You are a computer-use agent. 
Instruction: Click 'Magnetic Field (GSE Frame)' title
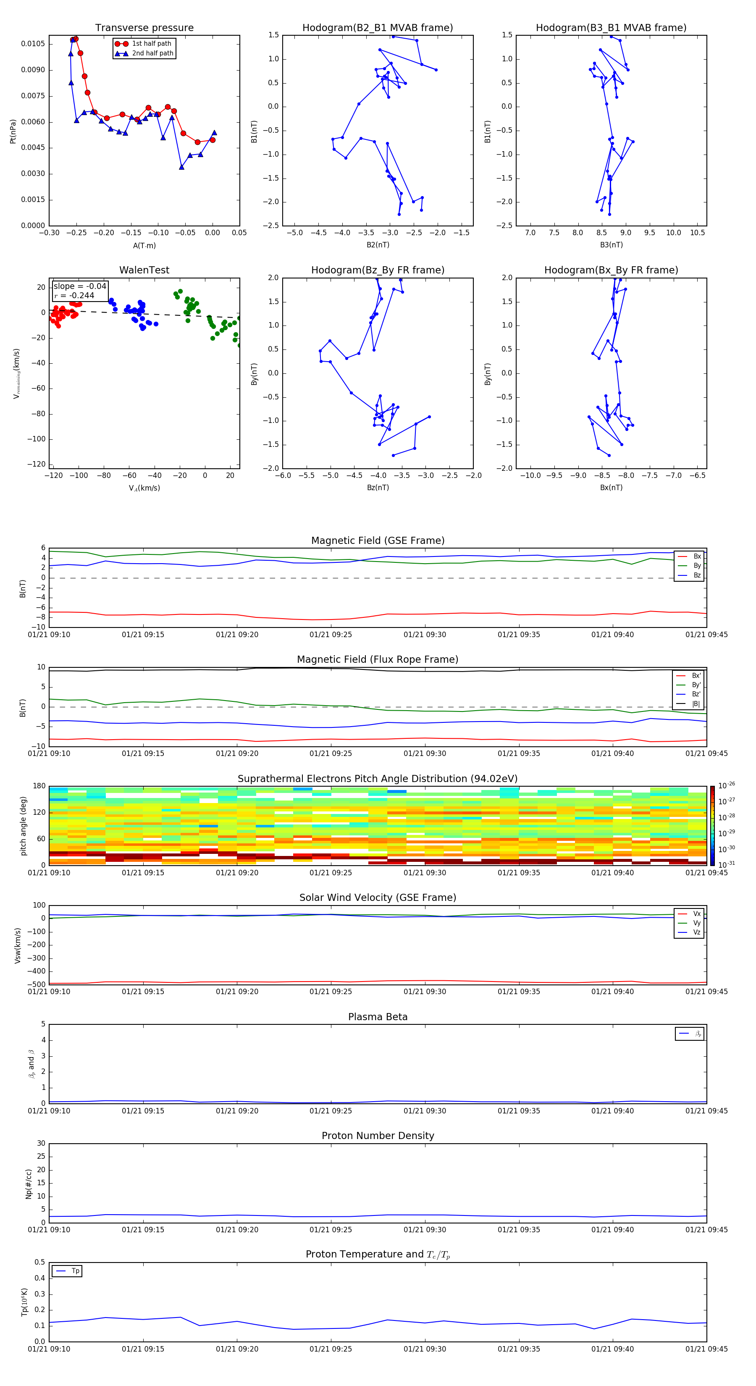click(378, 541)
